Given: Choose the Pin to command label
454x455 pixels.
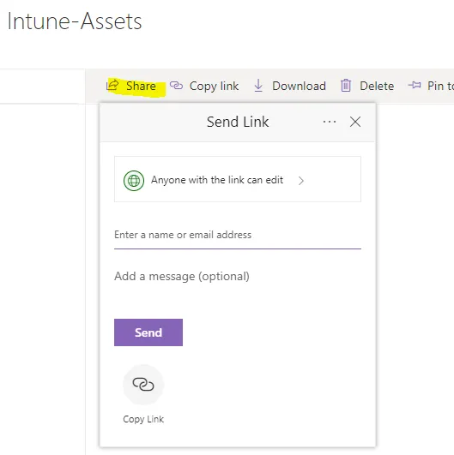Looking at the screenshot, I should 440,86.
